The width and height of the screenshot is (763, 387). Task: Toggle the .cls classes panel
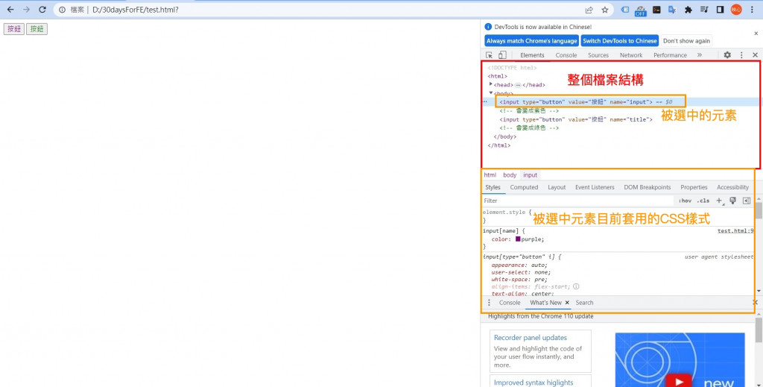point(703,201)
